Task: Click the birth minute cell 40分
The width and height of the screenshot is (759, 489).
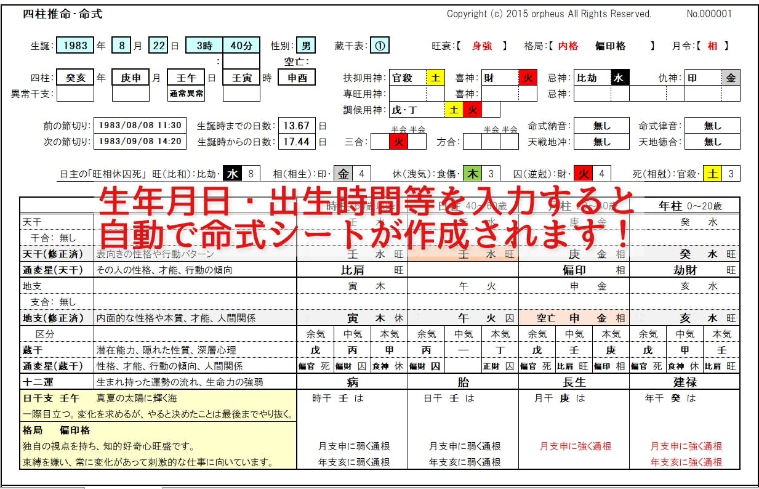Action: [241, 46]
